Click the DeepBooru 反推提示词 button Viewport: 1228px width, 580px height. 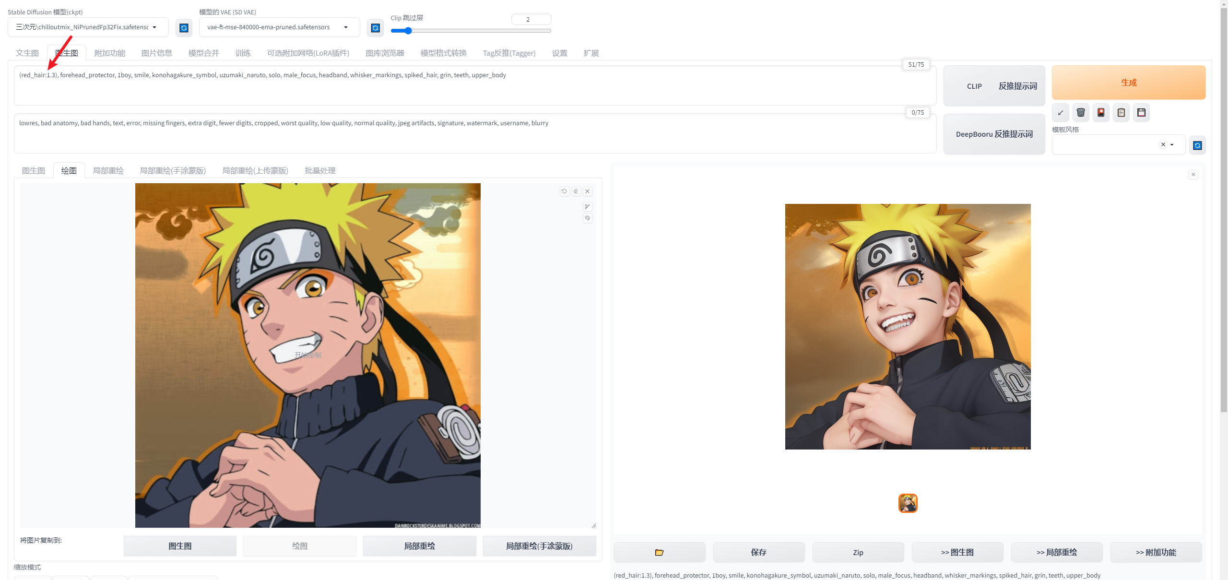(x=994, y=134)
